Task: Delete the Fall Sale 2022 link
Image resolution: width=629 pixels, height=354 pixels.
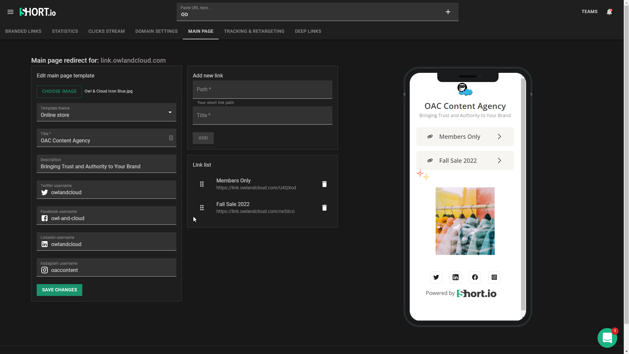Action: click(x=324, y=208)
